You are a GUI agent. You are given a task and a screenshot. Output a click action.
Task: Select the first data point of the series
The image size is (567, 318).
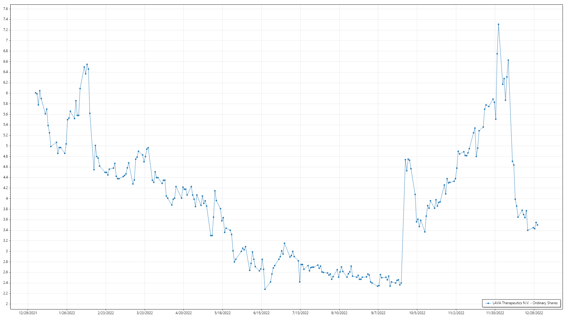[35, 93]
